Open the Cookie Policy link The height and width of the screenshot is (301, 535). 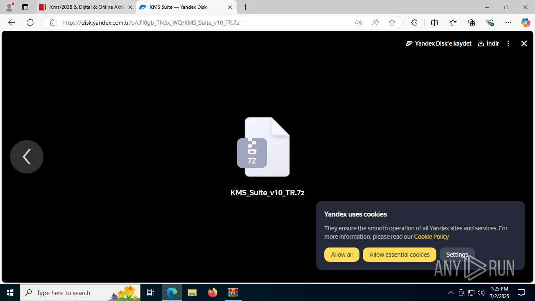[x=431, y=237]
